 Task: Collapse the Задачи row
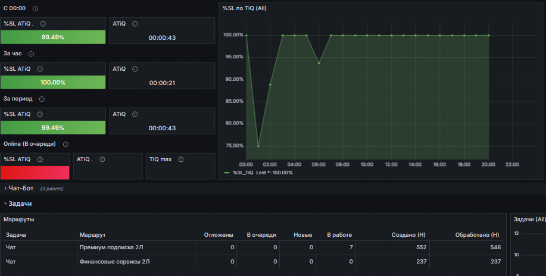(20, 203)
